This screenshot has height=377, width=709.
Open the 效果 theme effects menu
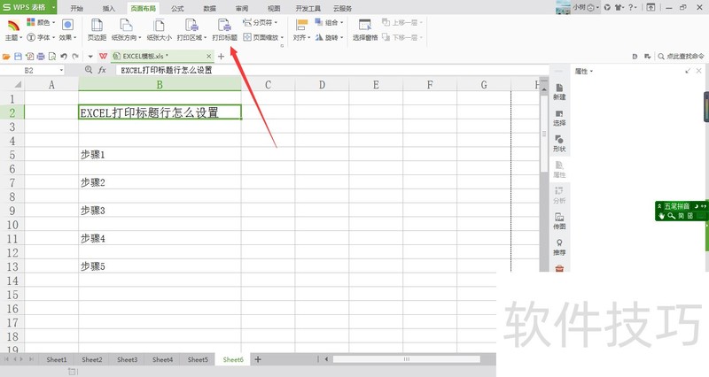click(68, 30)
